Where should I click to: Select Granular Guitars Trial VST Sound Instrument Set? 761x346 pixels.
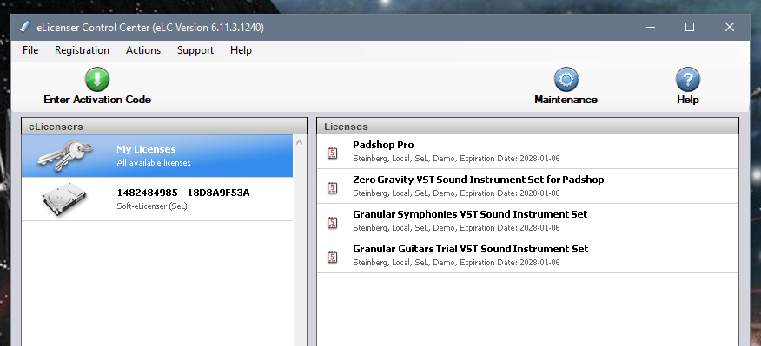click(x=527, y=255)
